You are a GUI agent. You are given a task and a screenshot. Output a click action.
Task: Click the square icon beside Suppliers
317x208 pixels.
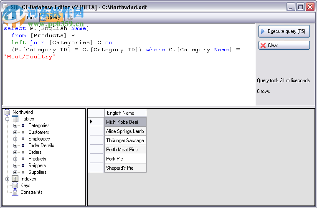tap(23, 172)
